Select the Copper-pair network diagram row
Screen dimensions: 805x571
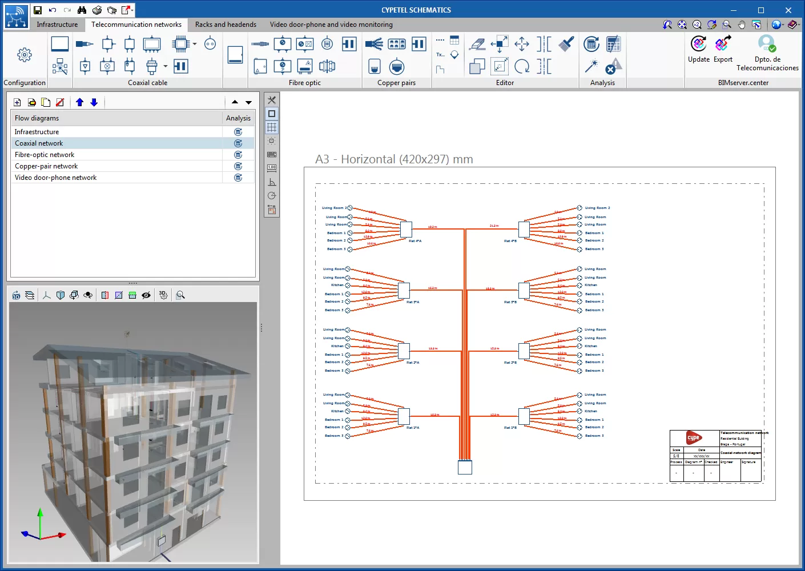click(x=116, y=166)
